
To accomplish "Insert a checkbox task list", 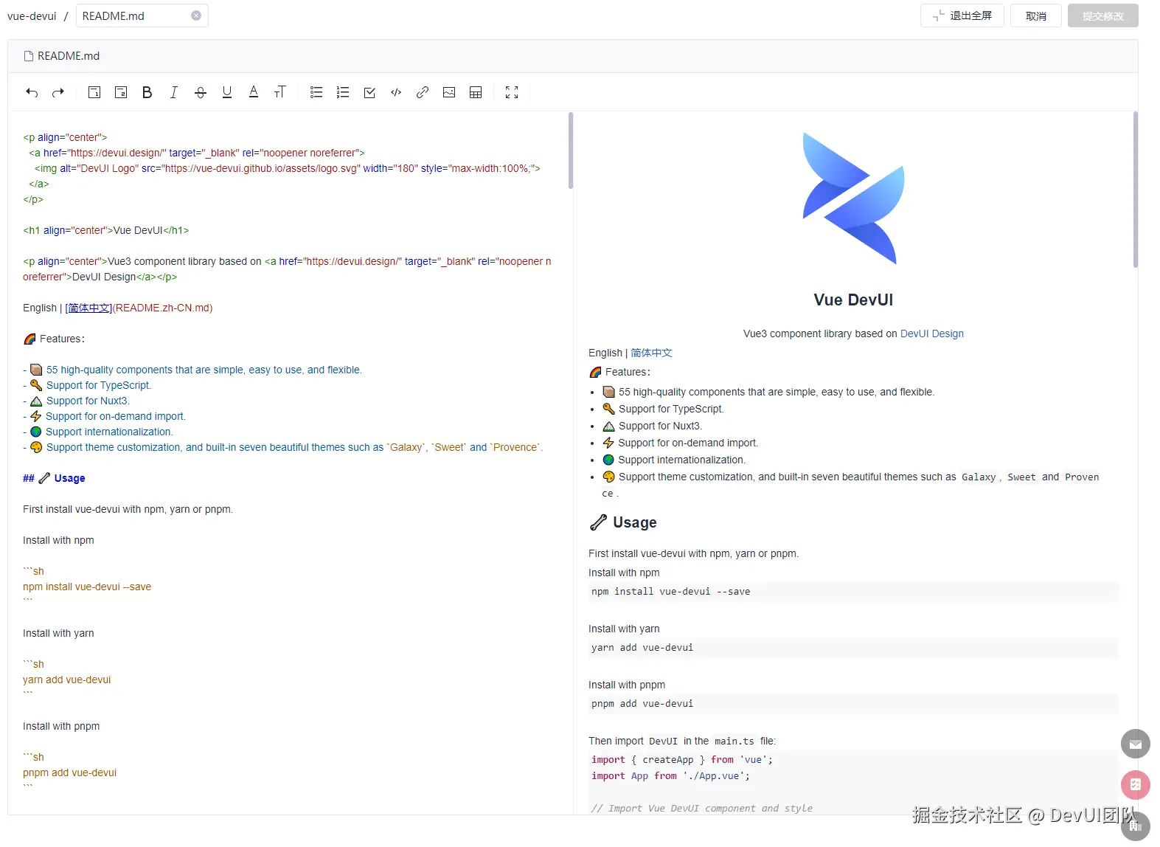I will (369, 92).
